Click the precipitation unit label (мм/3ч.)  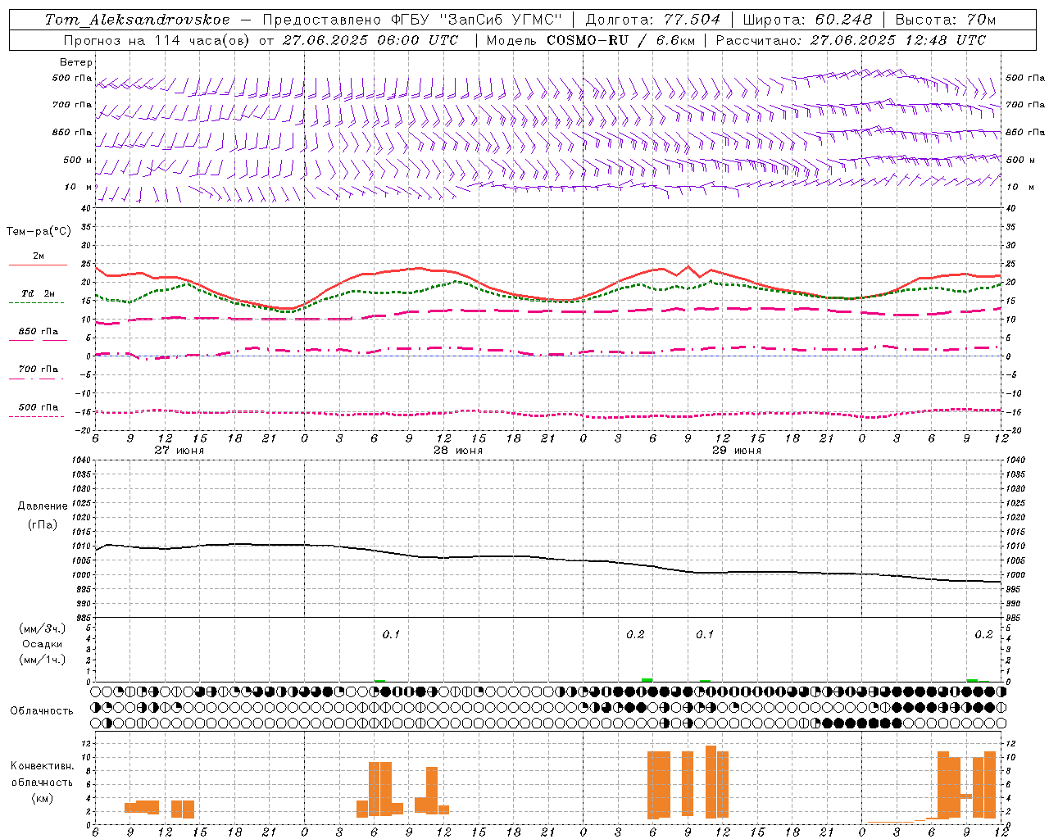point(43,628)
